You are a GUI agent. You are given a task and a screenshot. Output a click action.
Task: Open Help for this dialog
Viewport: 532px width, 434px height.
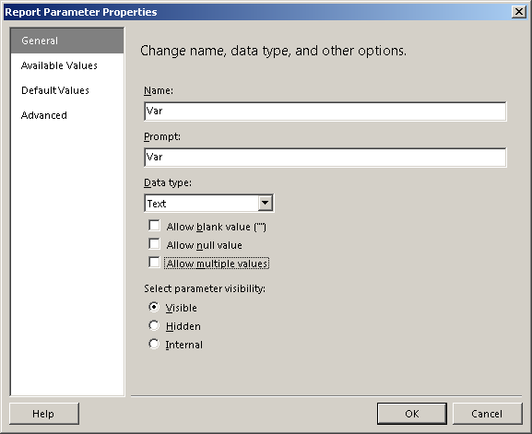[44, 414]
